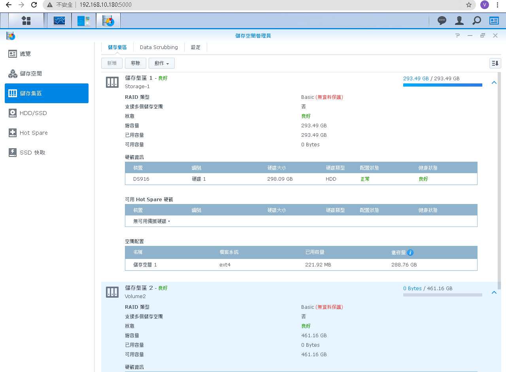
Task: Click the ext4 file system cell
Action: (x=225, y=265)
